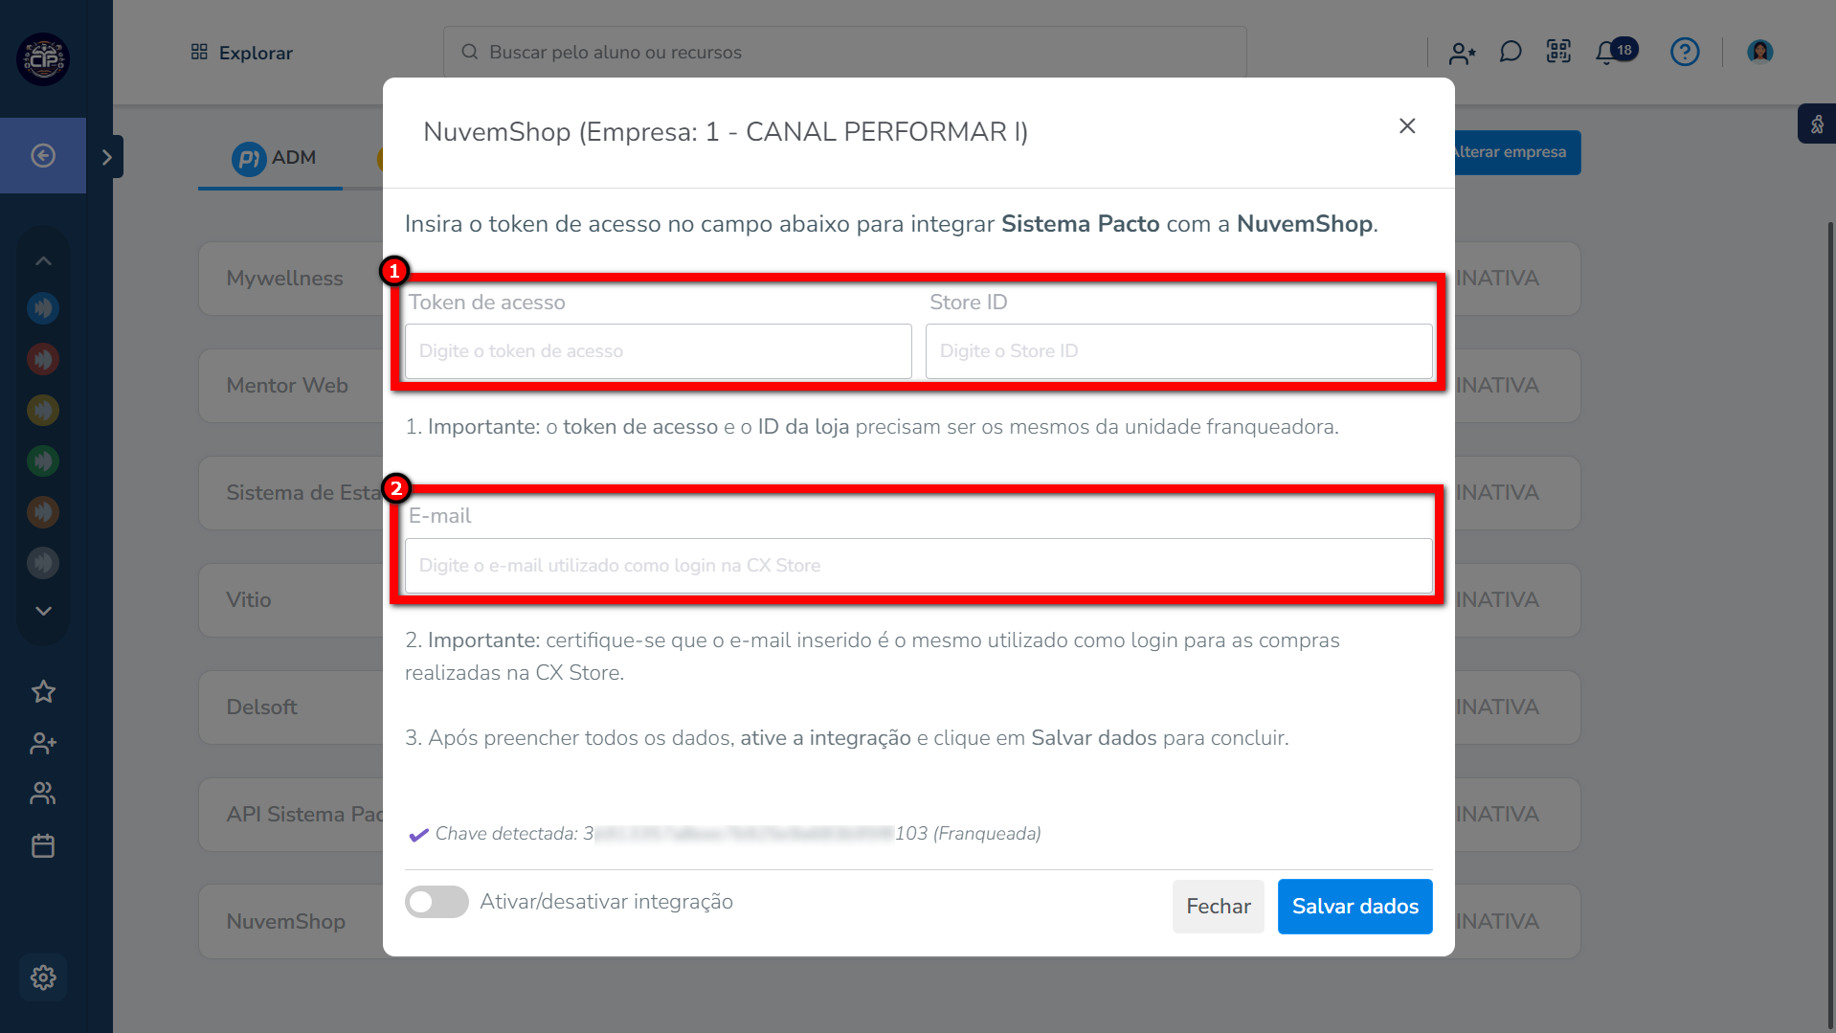This screenshot has height=1033, width=1836.
Task: Open the calendar icon in sidebar
Action: pos(43,845)
